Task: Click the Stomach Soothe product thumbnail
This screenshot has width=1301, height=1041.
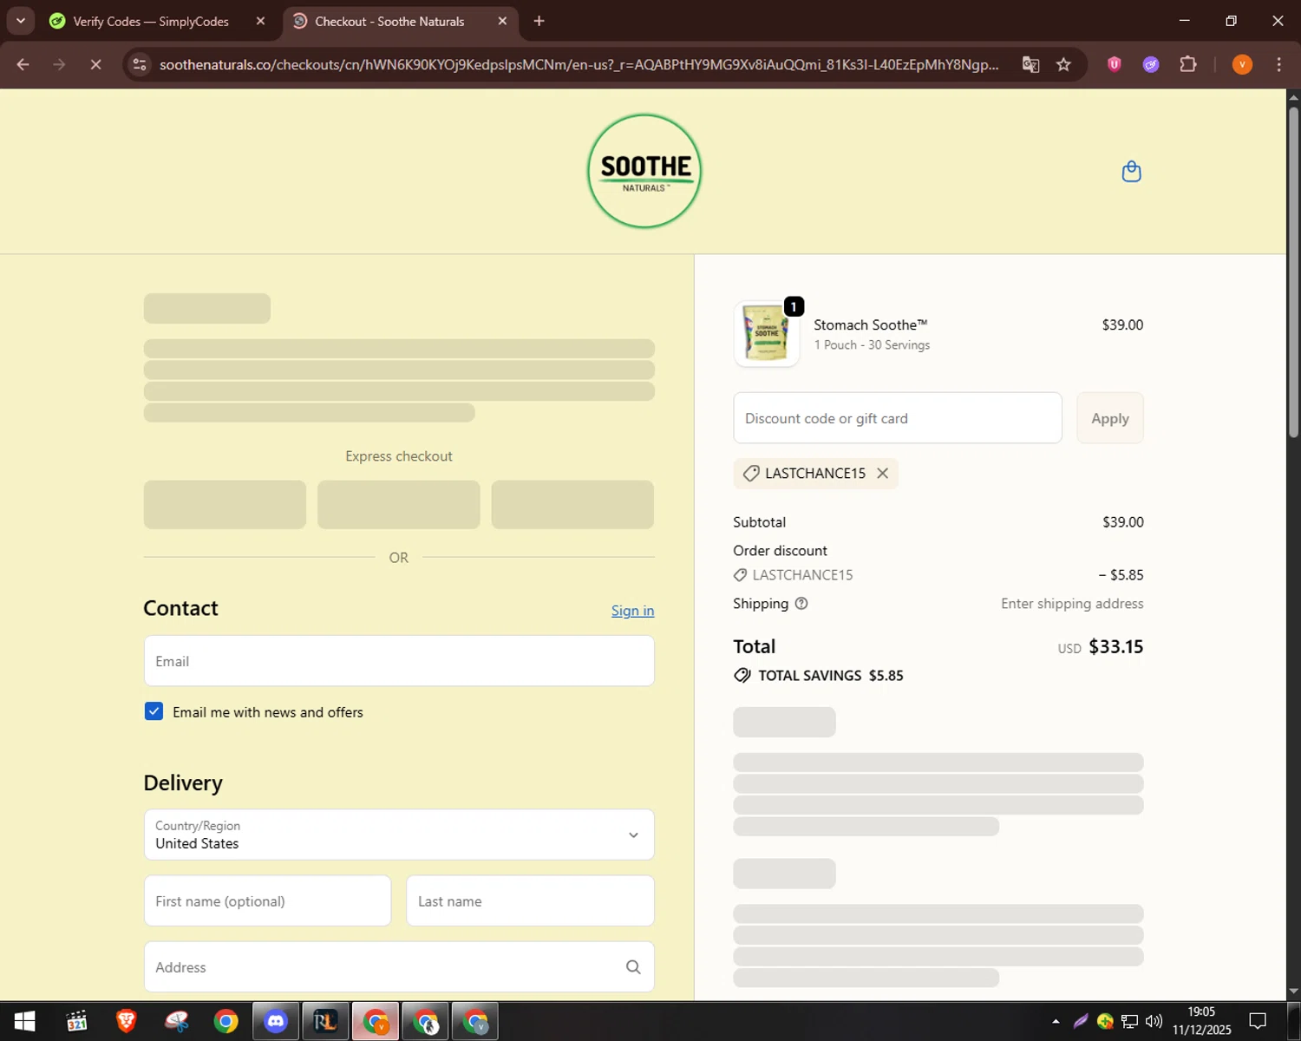Action: [x=767, y=334]
